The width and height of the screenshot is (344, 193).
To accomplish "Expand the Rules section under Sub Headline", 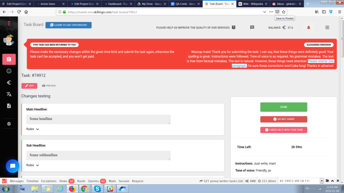I will (32, 165).
